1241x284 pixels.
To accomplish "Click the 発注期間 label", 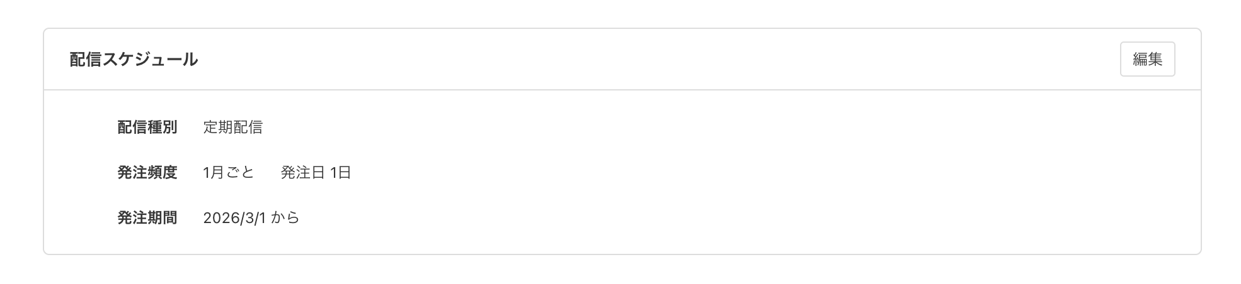I will pos(147,218).
